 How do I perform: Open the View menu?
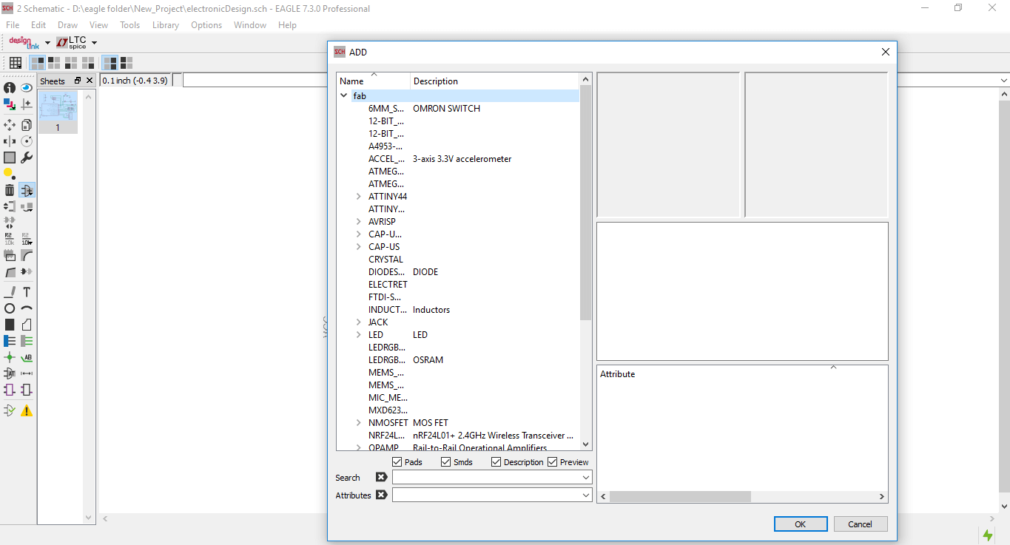coord(98,24)
